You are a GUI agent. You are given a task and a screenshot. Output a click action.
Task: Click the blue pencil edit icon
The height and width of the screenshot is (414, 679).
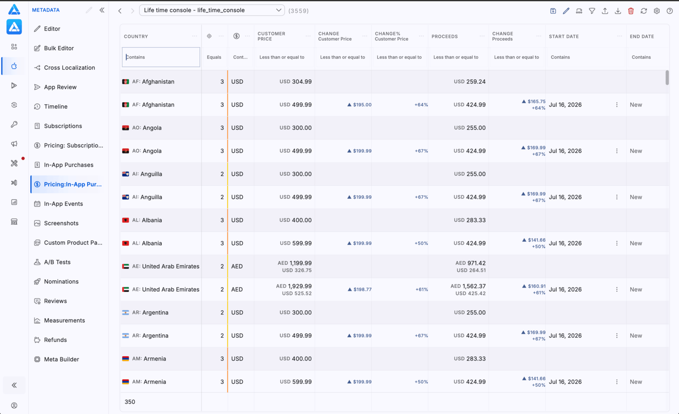(x=566, y=11)
